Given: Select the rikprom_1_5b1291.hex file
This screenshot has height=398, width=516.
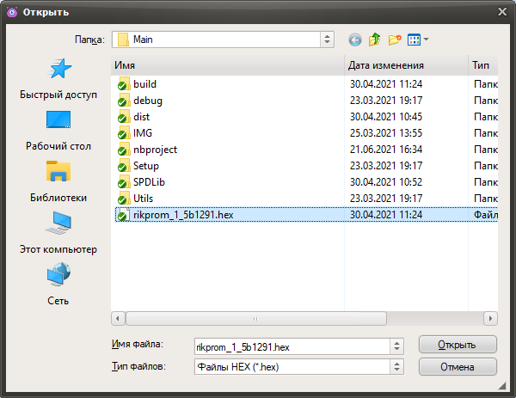Looking at the screenshot, I should tap(182, 215).
